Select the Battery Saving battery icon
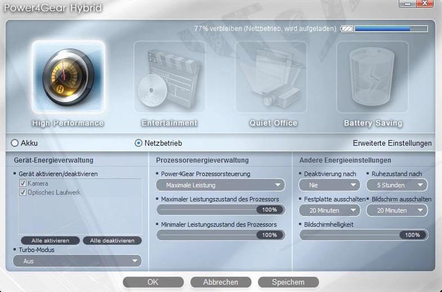 tap(372, 77)
